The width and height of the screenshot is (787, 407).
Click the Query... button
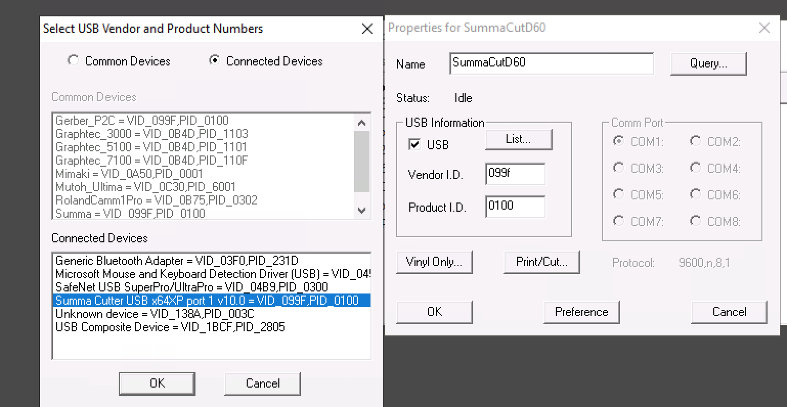coord(708,64)
